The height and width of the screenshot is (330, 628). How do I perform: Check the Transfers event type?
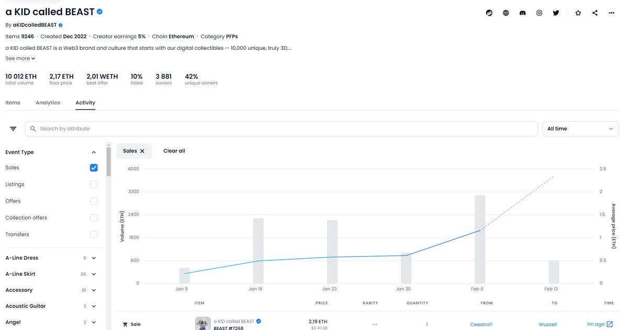(x=93, y=234)
